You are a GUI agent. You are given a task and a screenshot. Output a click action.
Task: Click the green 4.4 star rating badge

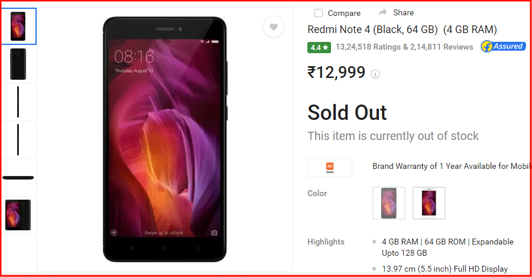coord(319,47)
